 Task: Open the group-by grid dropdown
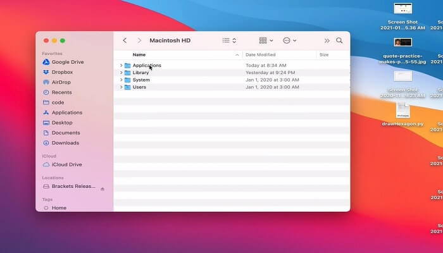(x=266, y=40)
